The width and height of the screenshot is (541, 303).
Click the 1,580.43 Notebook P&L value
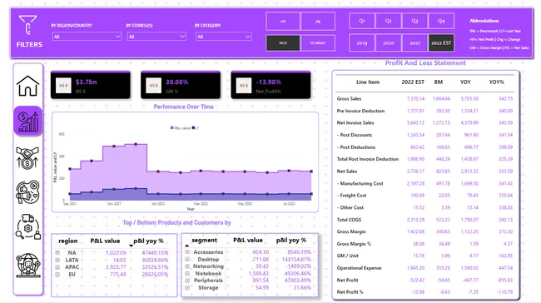click(x=258, y=273)
